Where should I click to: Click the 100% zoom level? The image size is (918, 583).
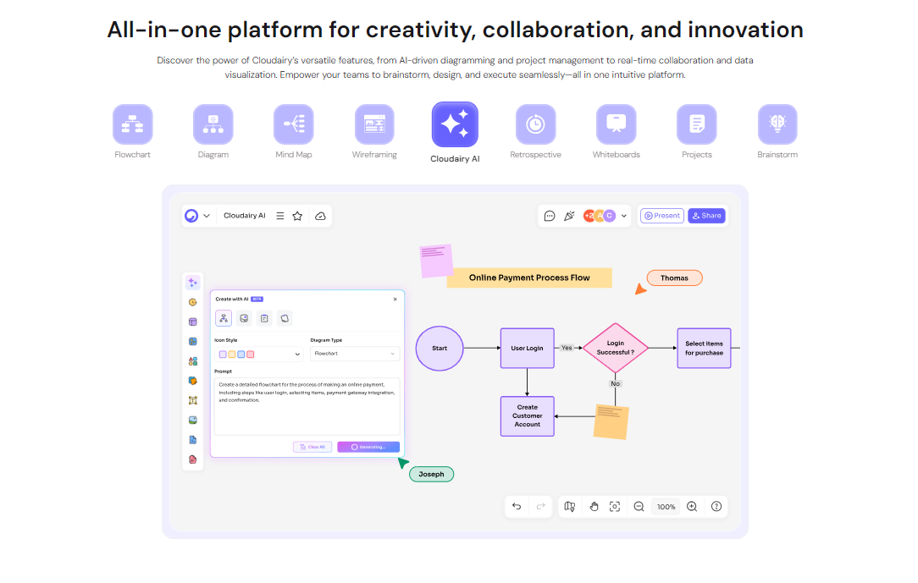coord(666,507)
